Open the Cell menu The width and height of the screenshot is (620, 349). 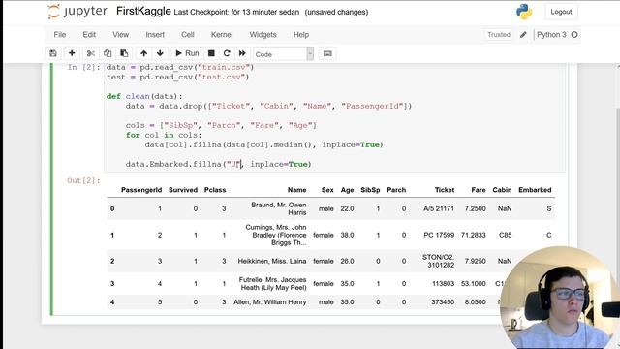[x=187, y=35]
